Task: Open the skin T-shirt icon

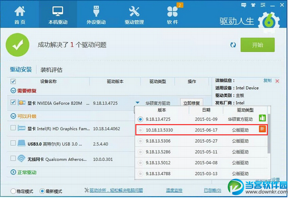Action: [253, 5]
